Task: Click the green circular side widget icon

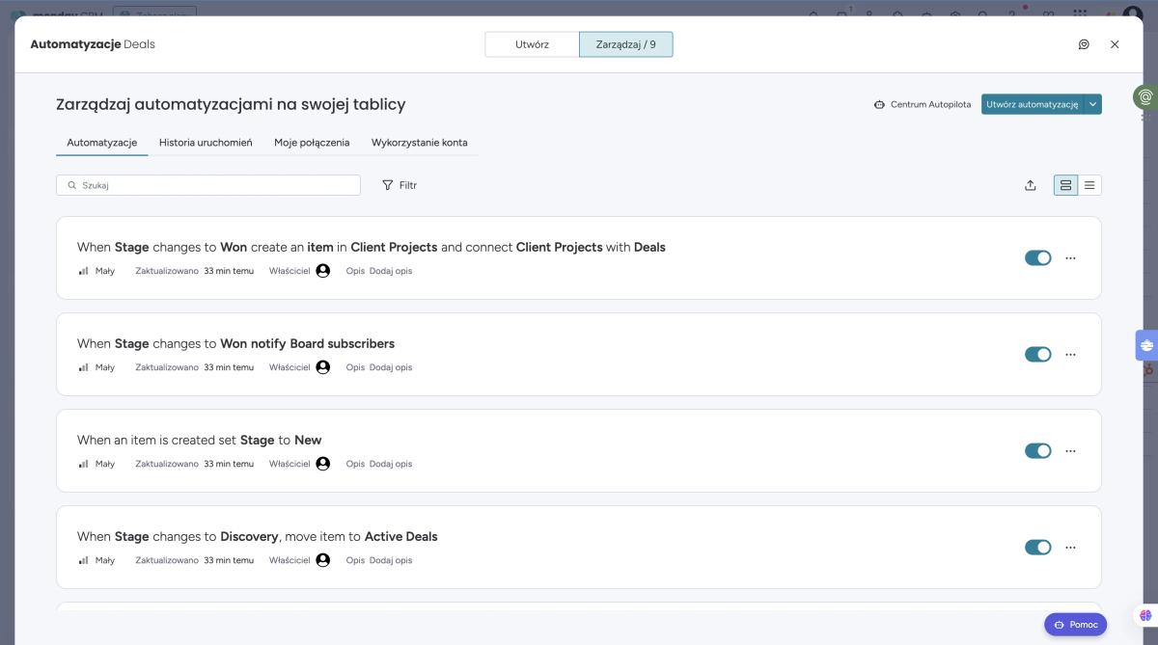Action: click(1145, 96)
